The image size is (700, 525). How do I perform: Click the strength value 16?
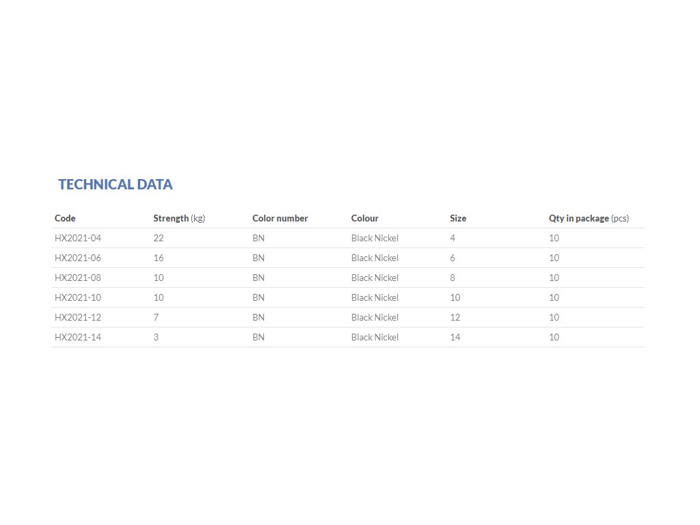pyautogui.click(x=159, y=258)
